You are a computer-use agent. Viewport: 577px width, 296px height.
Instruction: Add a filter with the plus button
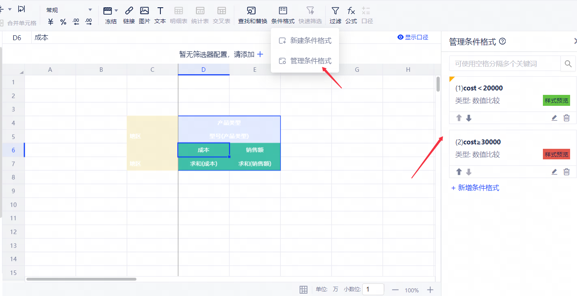coord(260,54)
